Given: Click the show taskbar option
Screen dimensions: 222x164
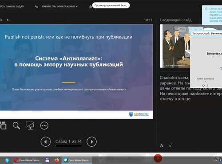Looking at the screenshot, I should pos(12,6).
